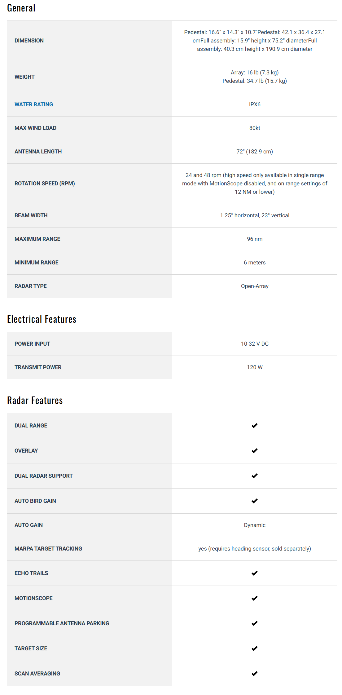Select the MARPA Target Tracking label

pyautogui.click(x=48, y=549)
